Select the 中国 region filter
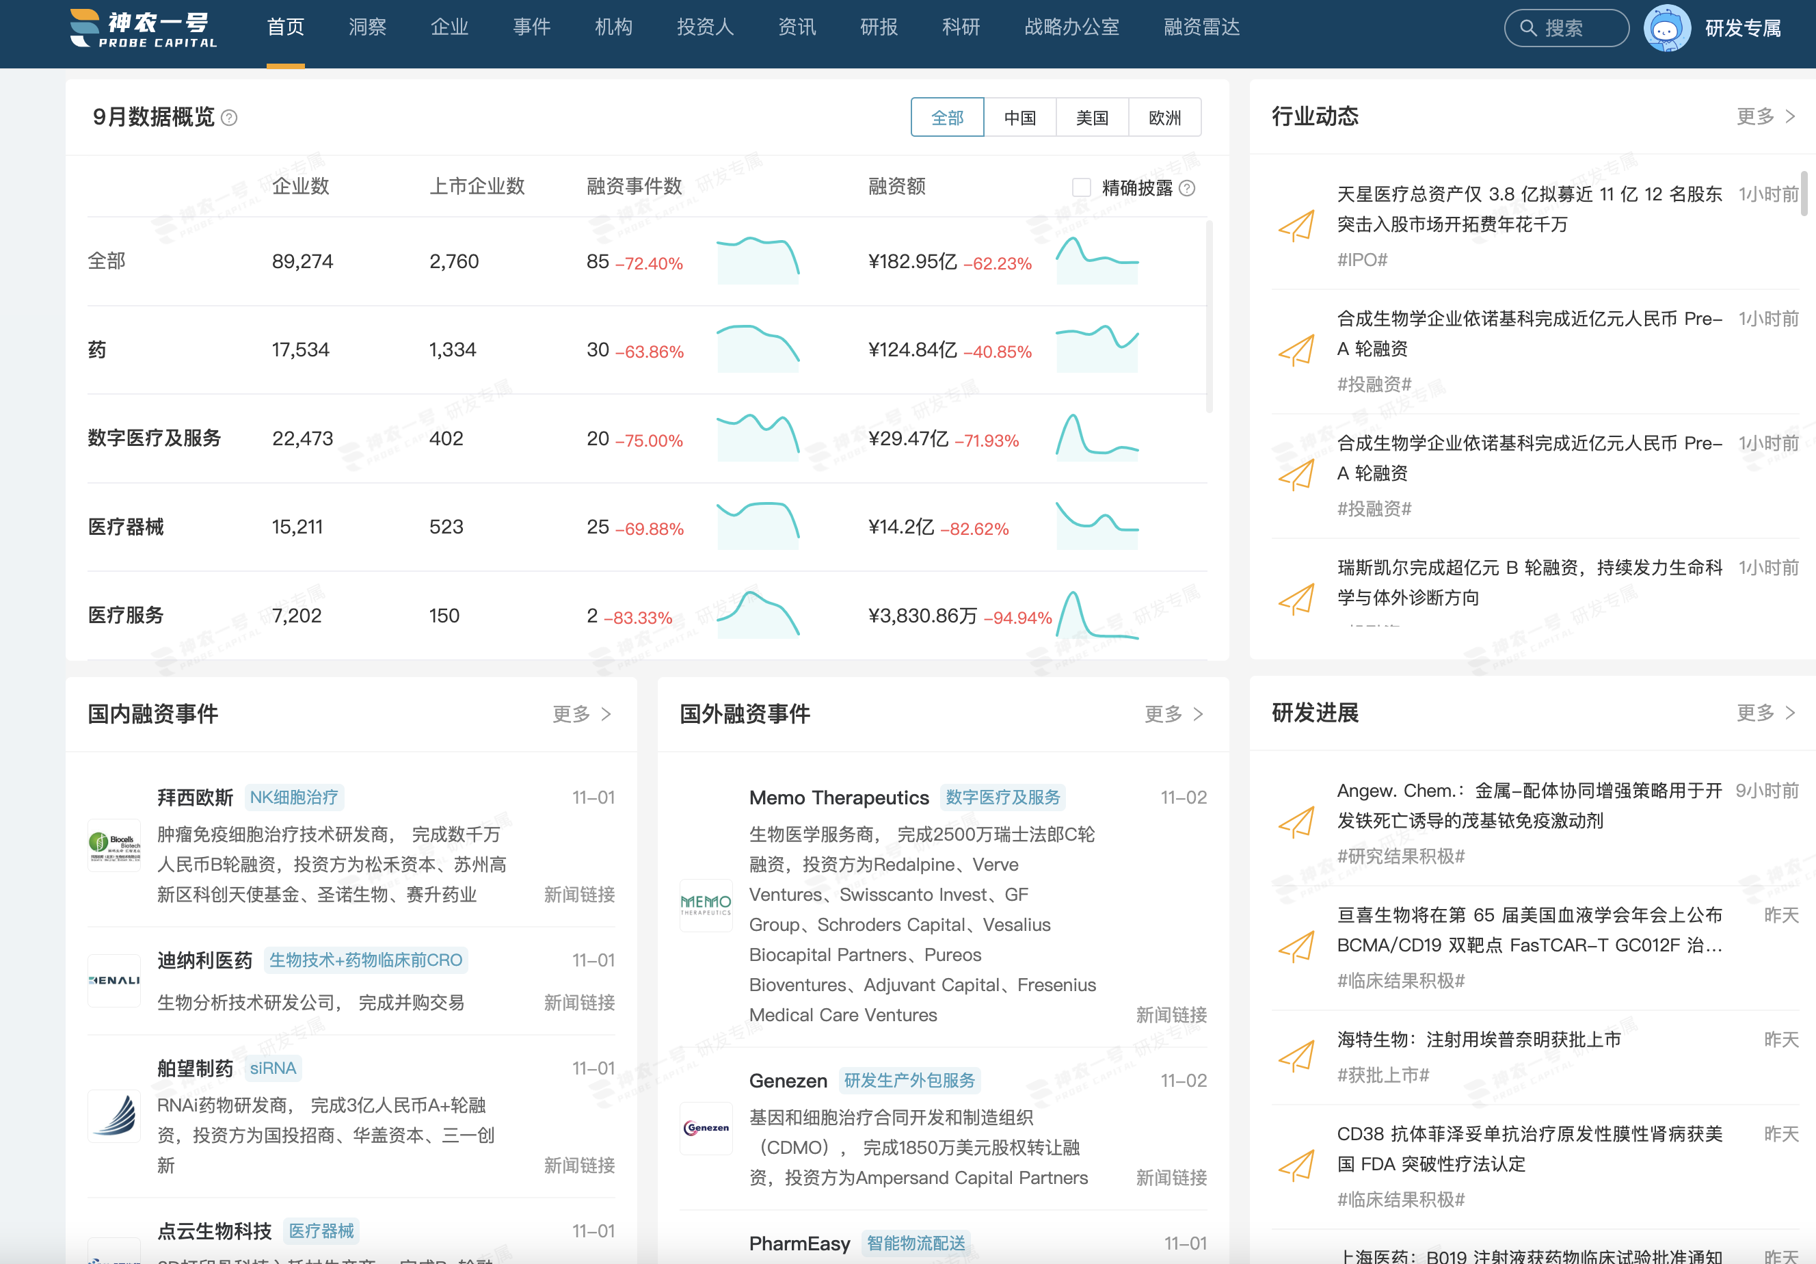The height and width of the screenshot is (1264, 1816). coord(1019,117)
